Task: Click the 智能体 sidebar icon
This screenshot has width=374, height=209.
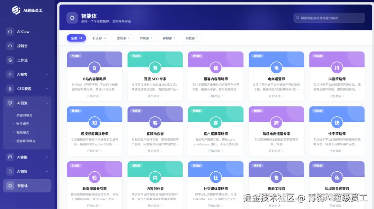Action: pyautogui.click(x=10, y=186)
